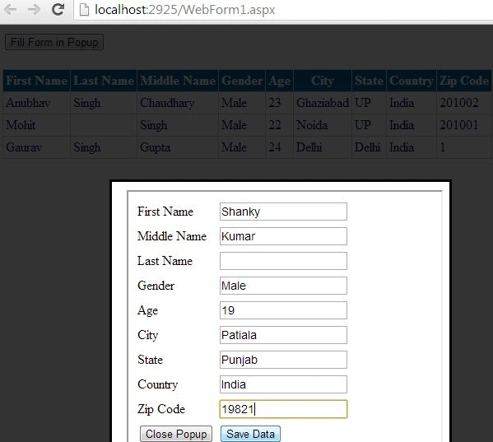Click the page icon in address bar

click(x=84, y=10)
